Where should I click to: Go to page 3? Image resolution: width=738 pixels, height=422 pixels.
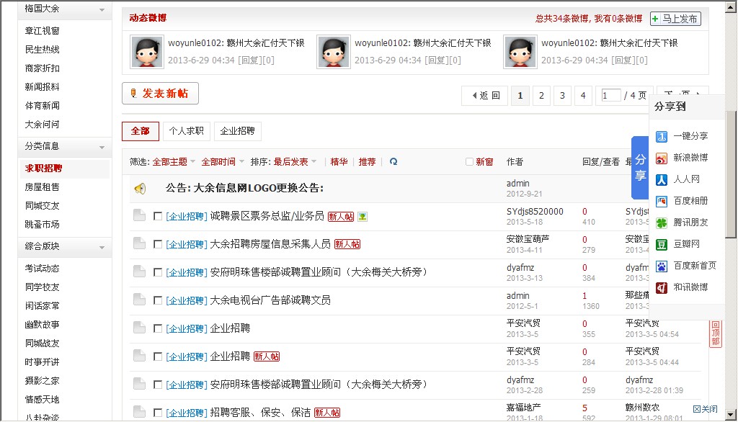[562, 96]
